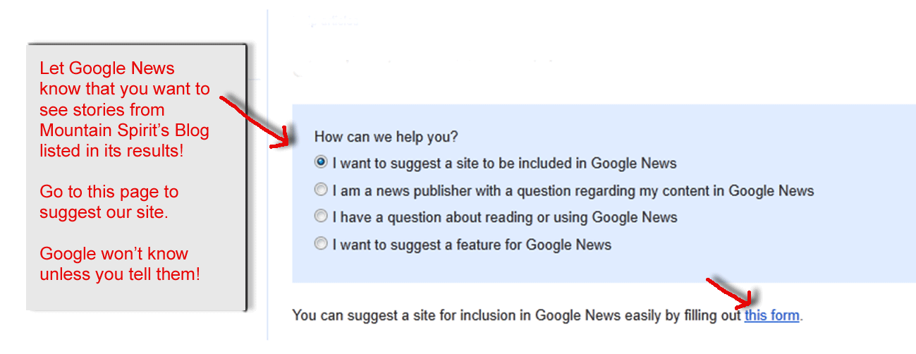Click the red arrow pointing at help options
916x354 pixels.
[x=257, y=118]
